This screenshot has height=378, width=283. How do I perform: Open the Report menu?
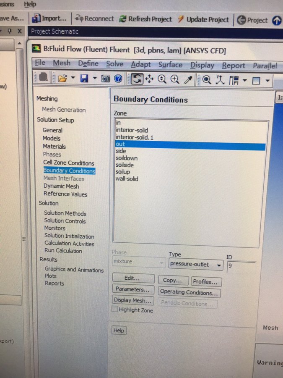coord(234,66)
